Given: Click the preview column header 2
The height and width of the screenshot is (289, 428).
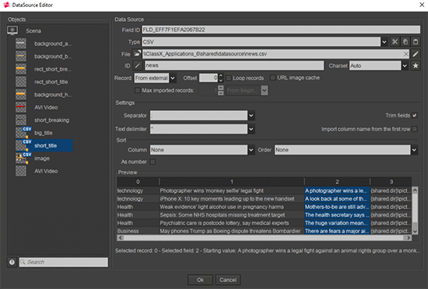Looking at the screenshot, I should coord(337,182).
